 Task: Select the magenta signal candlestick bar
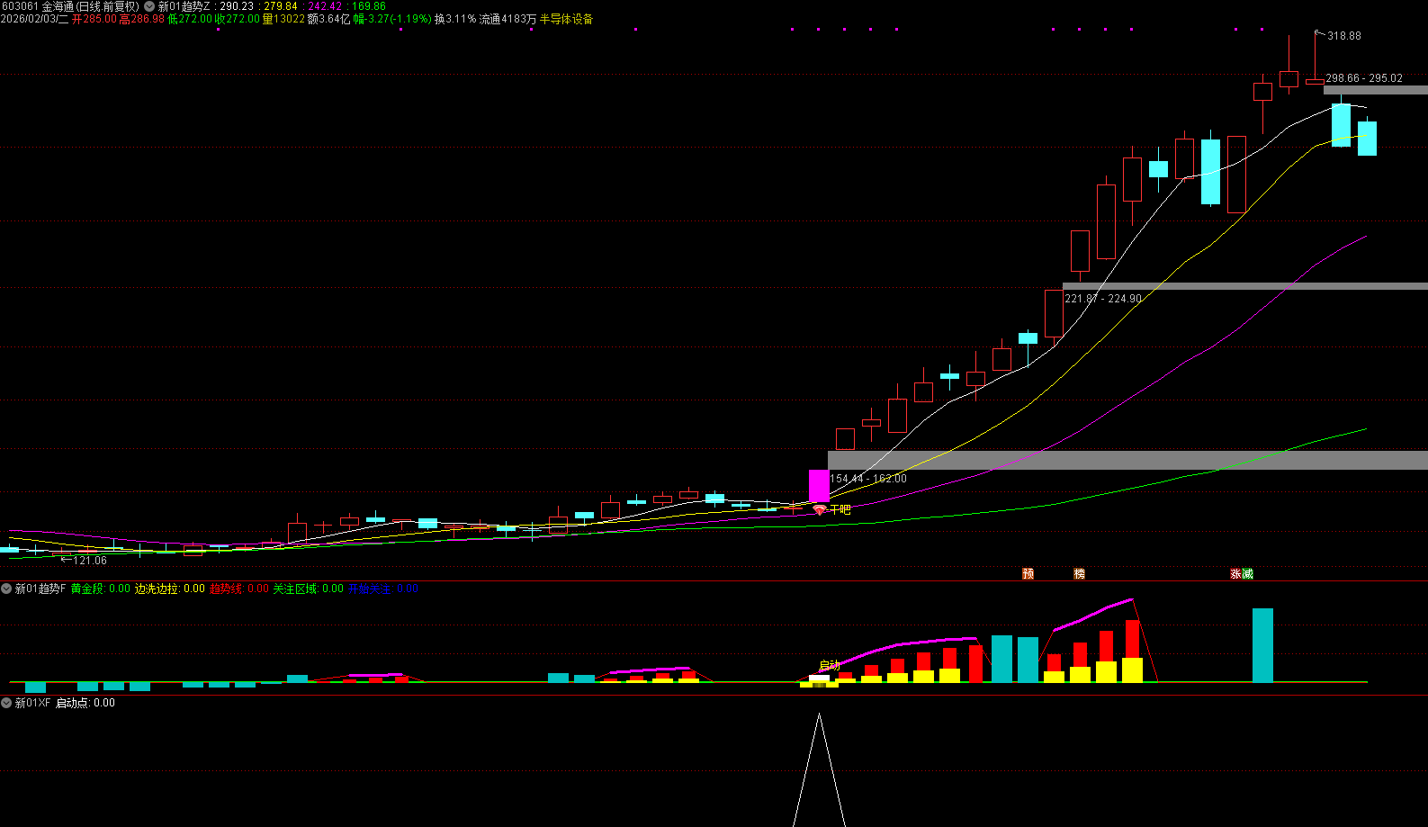[x=819, y=486]
